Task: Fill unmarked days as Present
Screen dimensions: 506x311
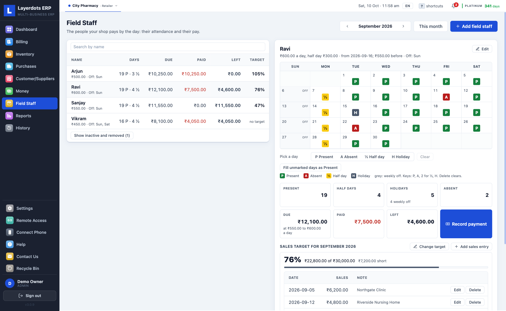Action: 310,168
